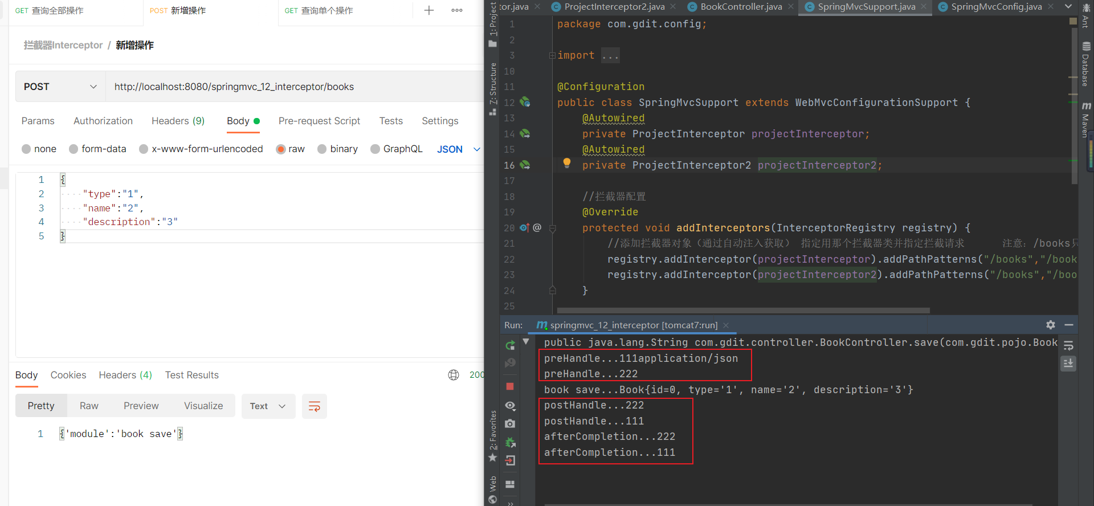The height and width of the screenshot is (506, 1094).
Task: Open the GET 查询单个操作 request tab
Action: [x=346, y=11]
